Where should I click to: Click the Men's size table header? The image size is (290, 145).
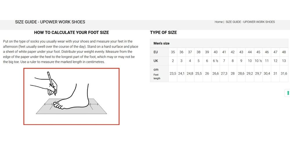coord(162,43)
